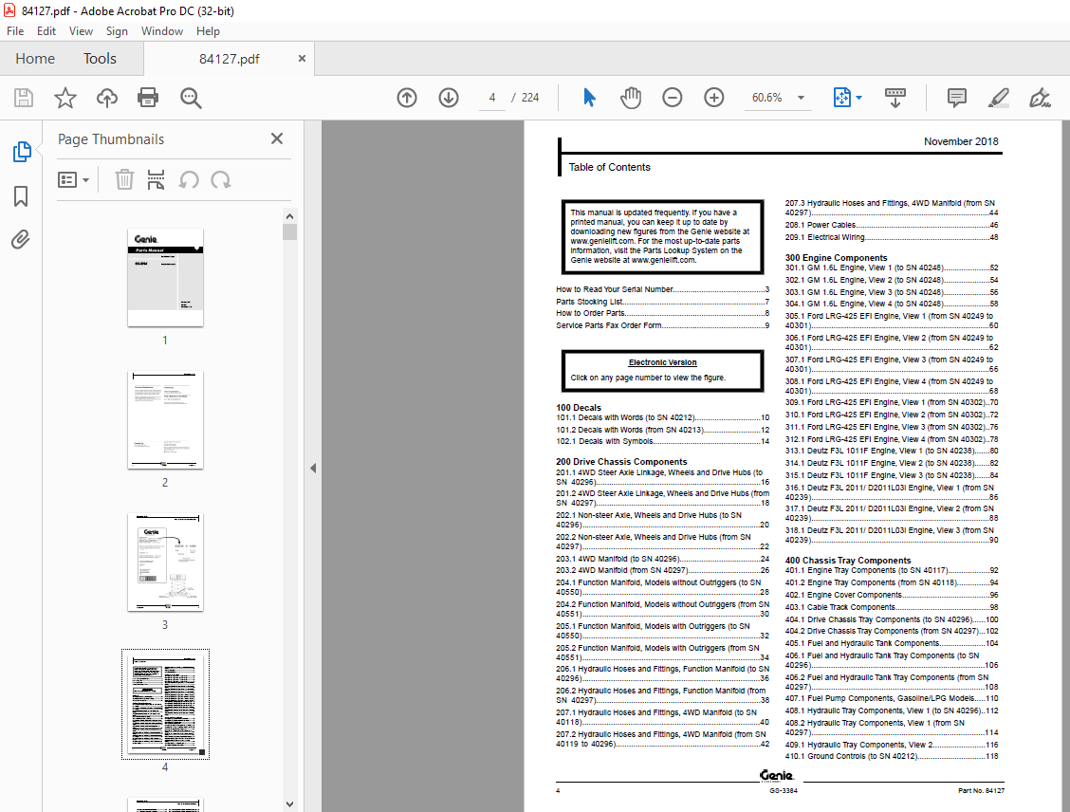Click the 'Electronic Version' heading
Screen dimensions: 1070x812
click(x=663, y=362)
